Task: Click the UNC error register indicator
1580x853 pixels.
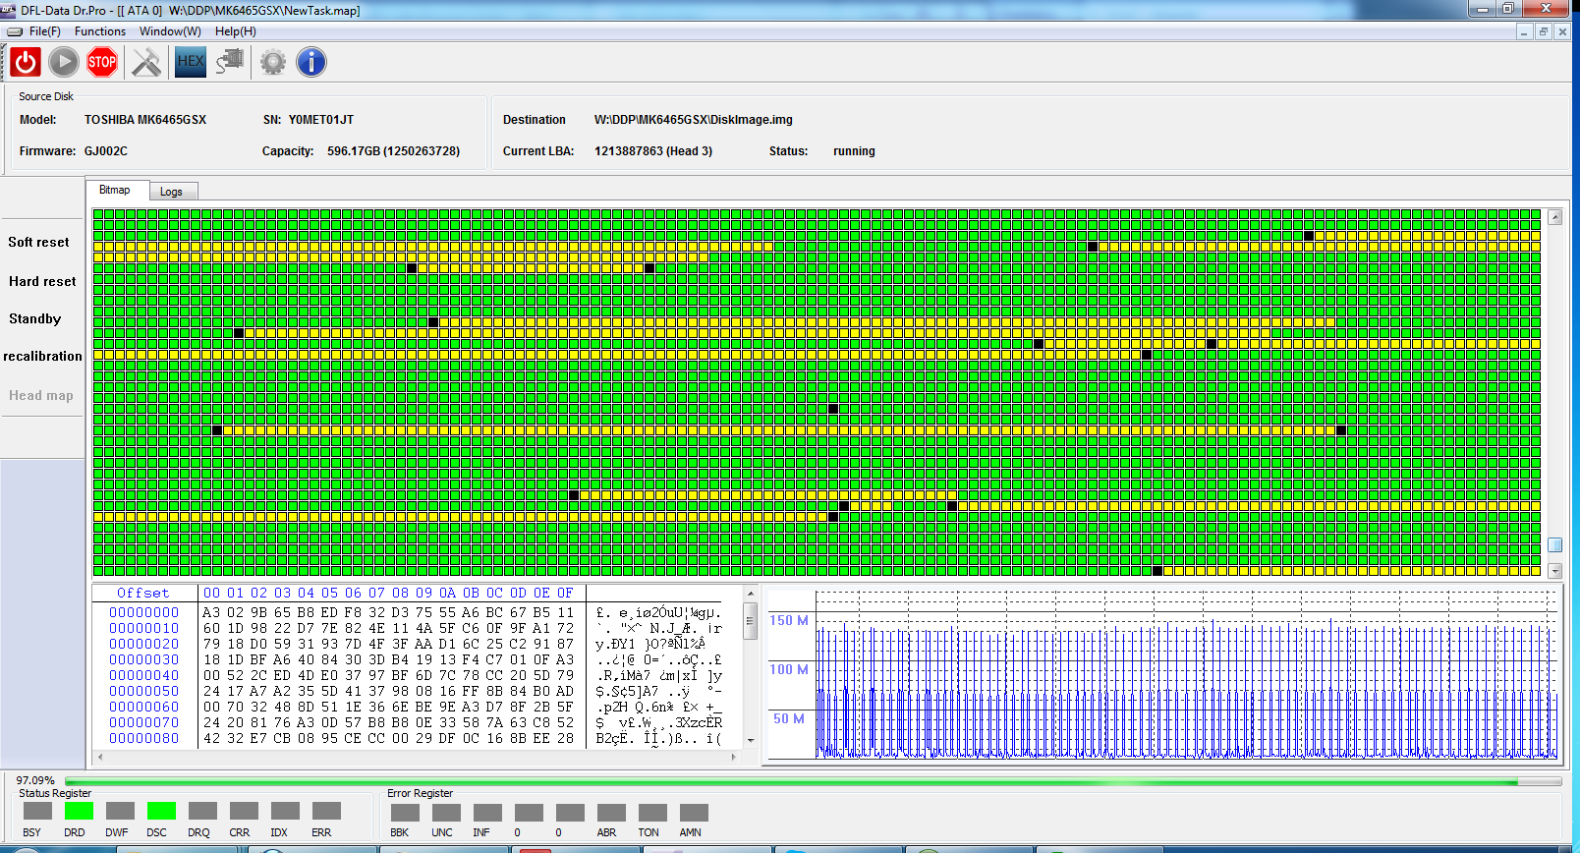Action: [x=446, y=813]
